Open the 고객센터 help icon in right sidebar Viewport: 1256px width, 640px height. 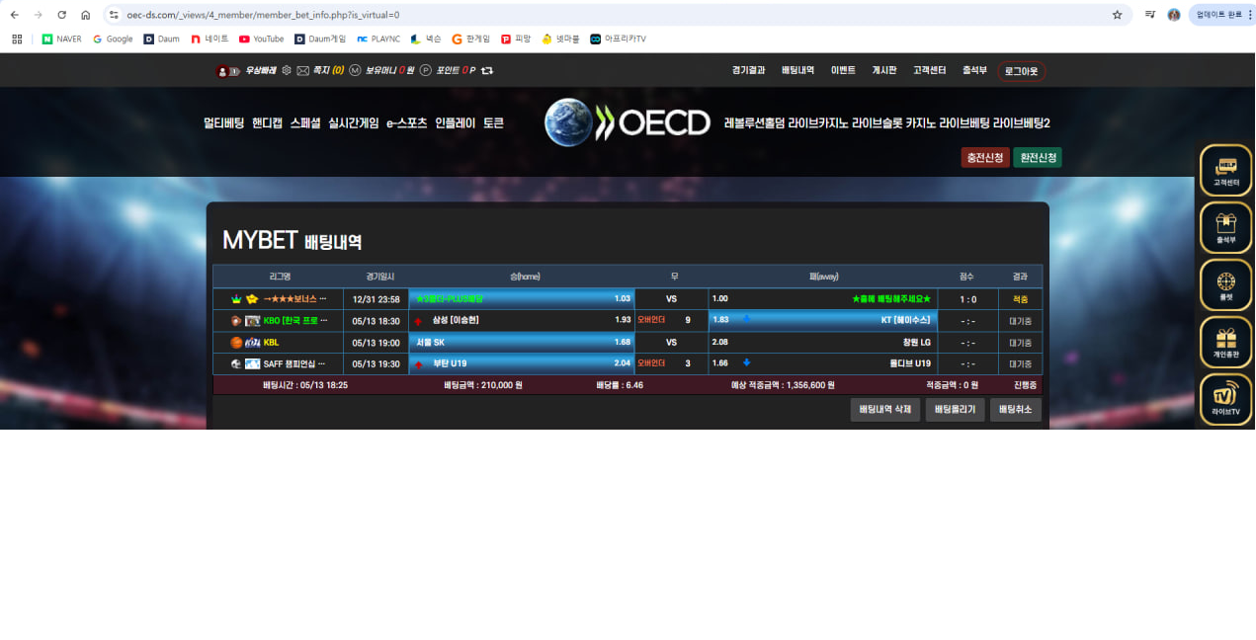tap(1225, 171)
